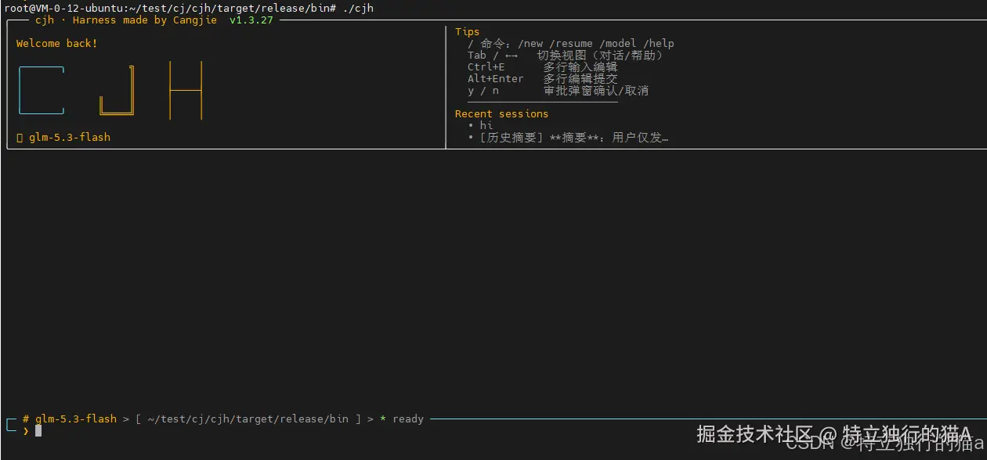
Task: Click the cyan bracket at prompt box corner
Action: pyautogui.click(x=10, y=425)
